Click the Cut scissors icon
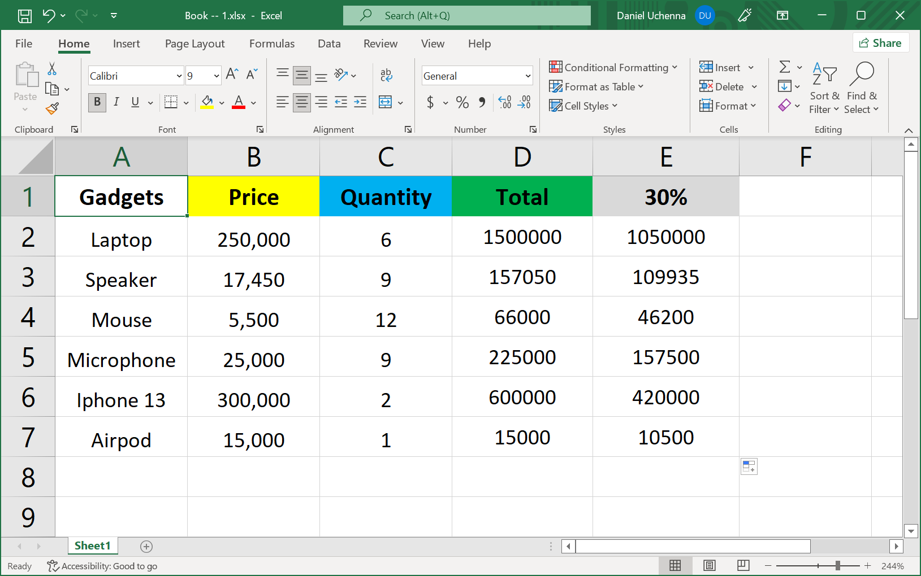 tap(52, 69)
